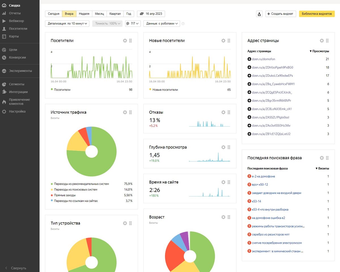The height and width of the screenshot is (272, 340).
Task: Open Отчеты in the sidebar
Action: [x=15, y=13]
